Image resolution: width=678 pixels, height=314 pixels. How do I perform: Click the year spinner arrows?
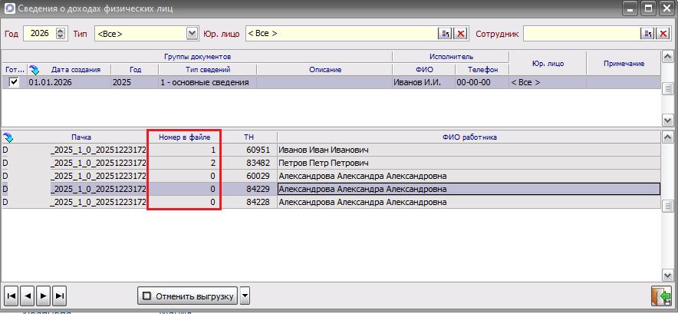click(x=61, y=34)
